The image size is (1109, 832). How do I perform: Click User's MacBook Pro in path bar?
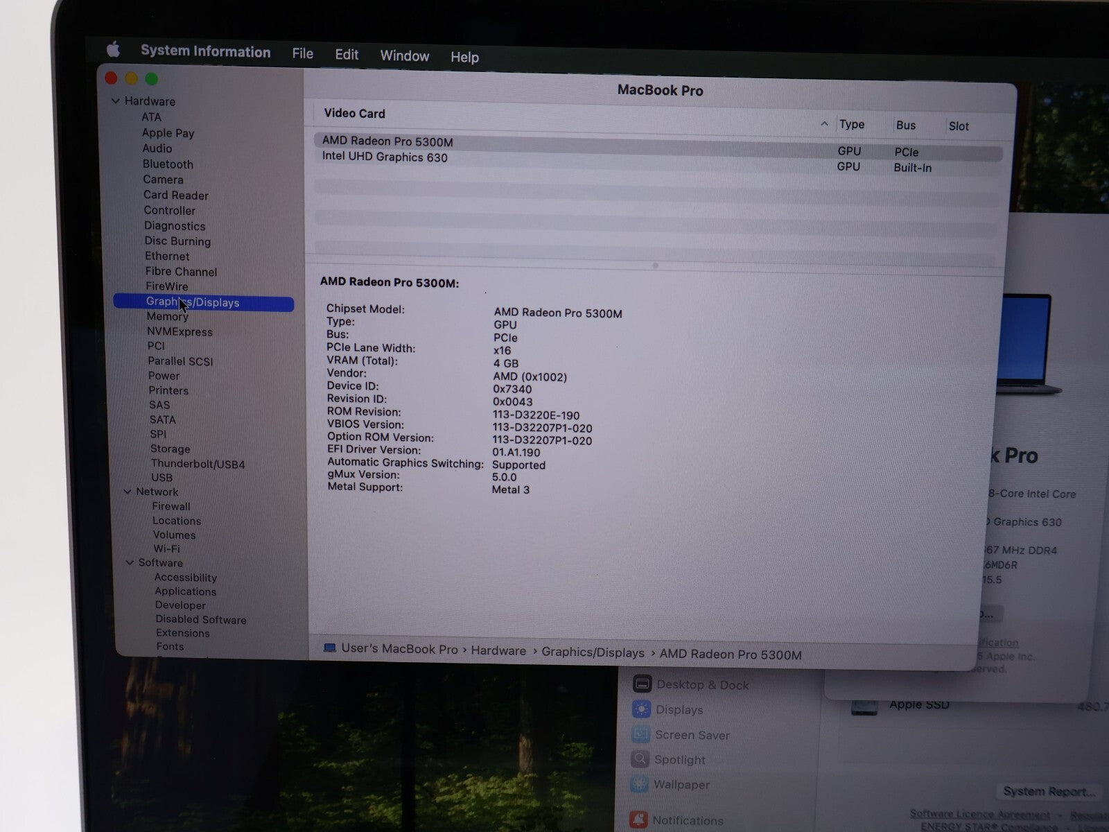click(399, 649)
